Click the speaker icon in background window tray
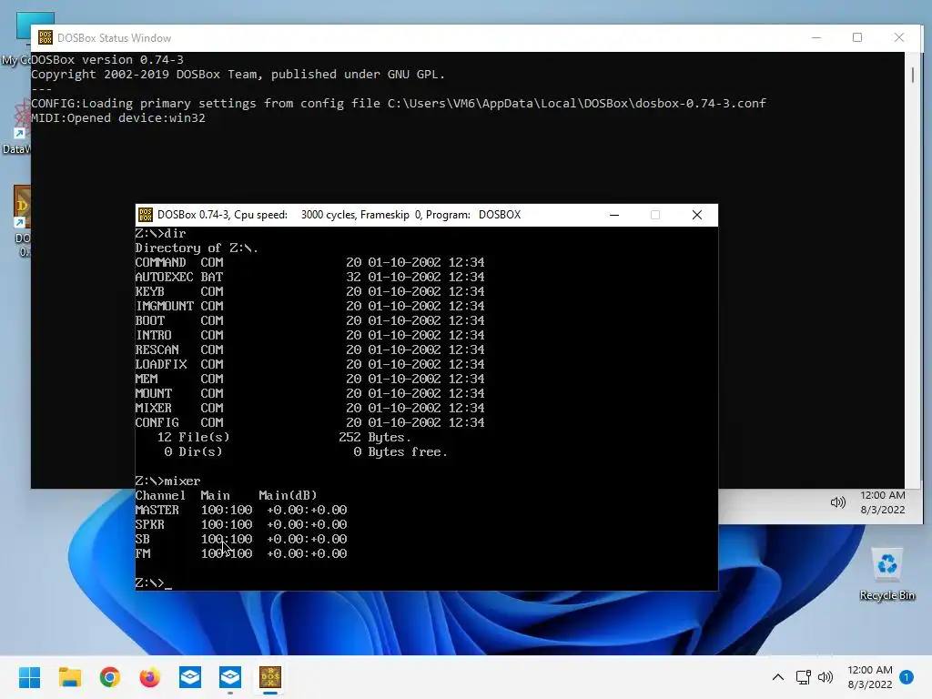Screen dimensions: 932x699 click(838, 502)
